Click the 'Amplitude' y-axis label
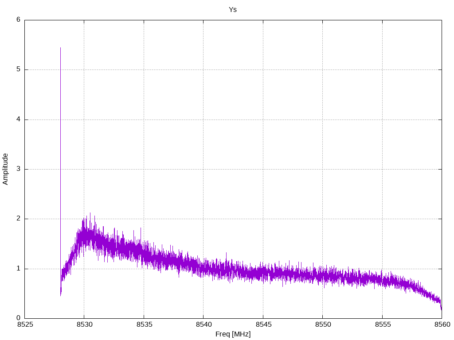Viewport: 454px width, 340px height. [5, 169]
